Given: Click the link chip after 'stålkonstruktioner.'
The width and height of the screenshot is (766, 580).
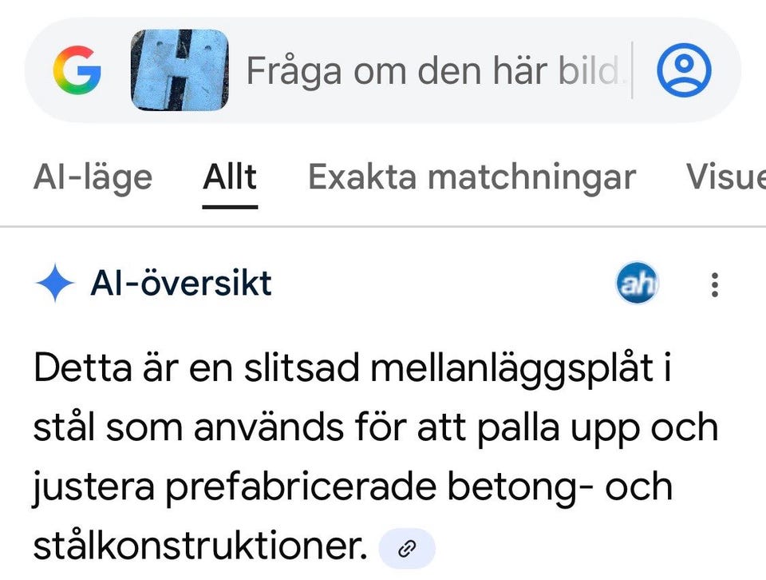Looking at the screenshot, I should [407, 549].
